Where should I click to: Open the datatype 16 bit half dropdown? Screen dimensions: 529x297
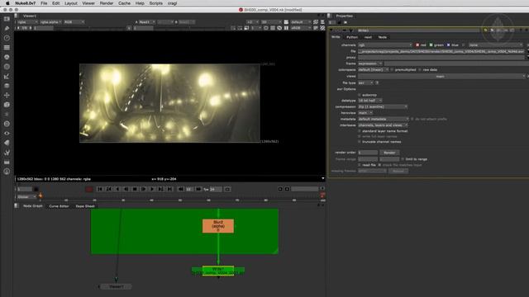[x=370, y=101]
